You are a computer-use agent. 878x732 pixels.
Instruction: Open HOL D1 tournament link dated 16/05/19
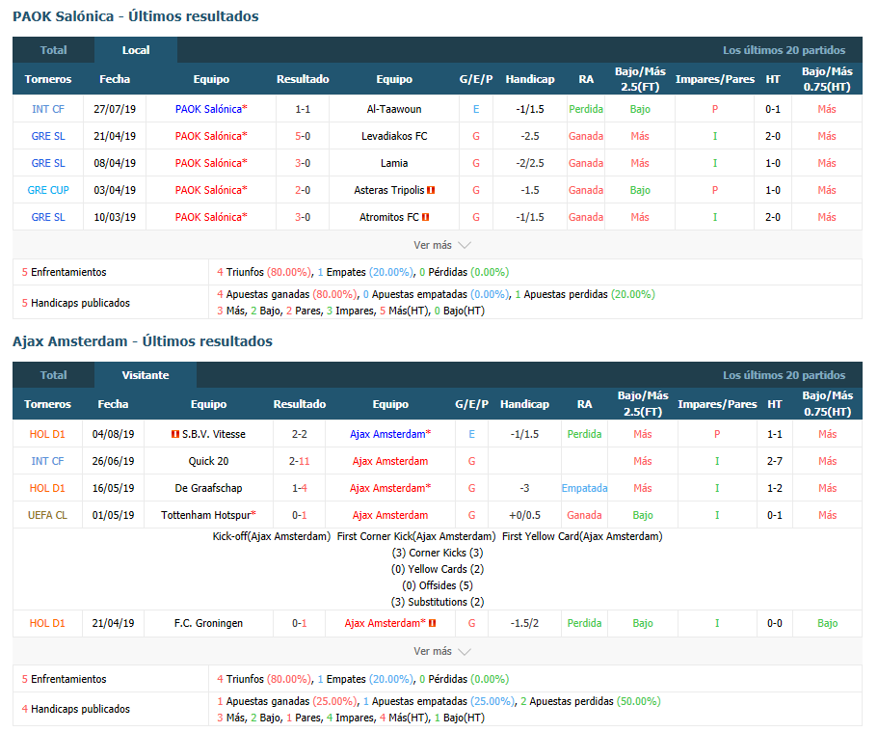tap(47, 488)
